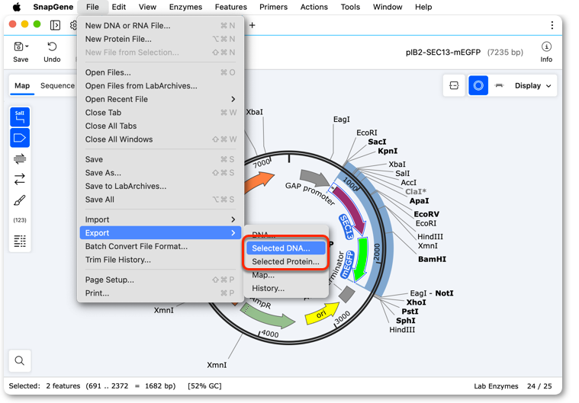This screenshot has width=579, height=403.
Task: Open the SnapGene application menu
Action: tap(53, 7)
